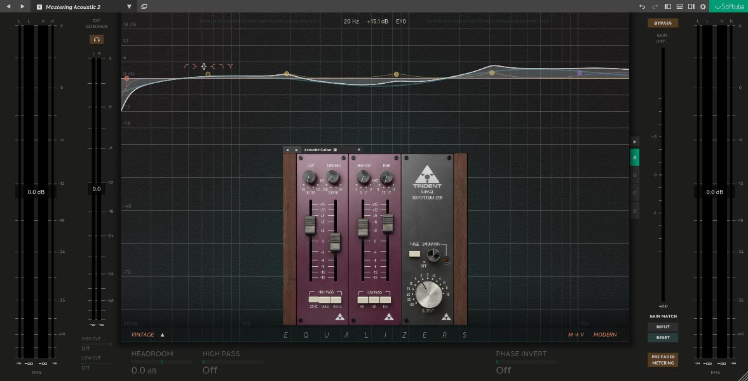Click the Trident OUTPUT knob
The image size is (748, 381).
428,295
